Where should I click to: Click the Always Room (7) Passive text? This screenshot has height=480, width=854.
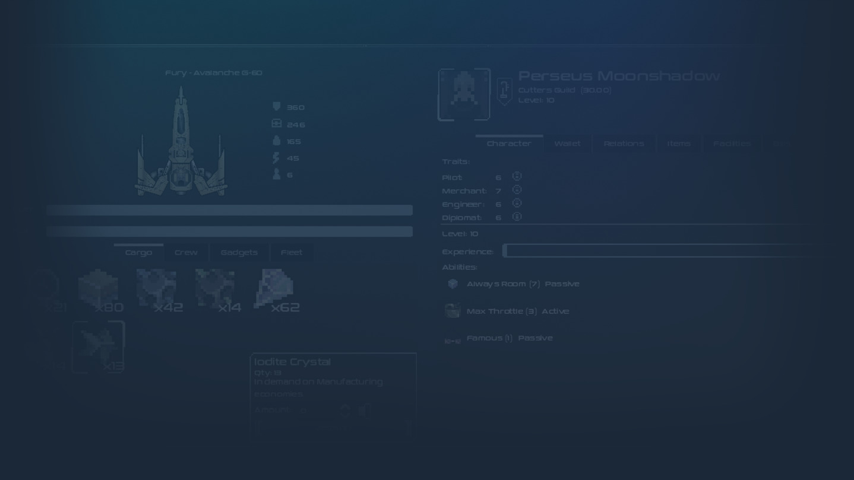[x=523, y=284]
